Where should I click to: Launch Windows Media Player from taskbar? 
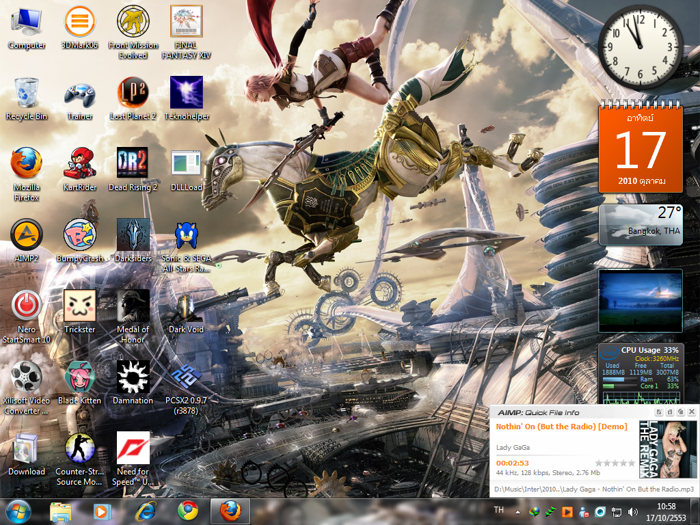(102, 512)
